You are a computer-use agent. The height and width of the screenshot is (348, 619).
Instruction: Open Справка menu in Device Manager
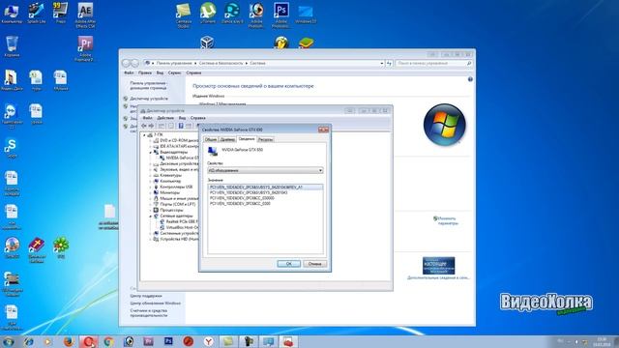point(197,118)
